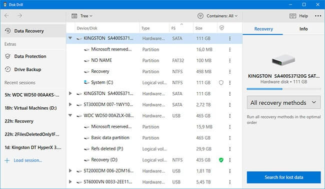Sort by Type column header
The width and height of the screenshot is (325, 189).
point(145,28)
